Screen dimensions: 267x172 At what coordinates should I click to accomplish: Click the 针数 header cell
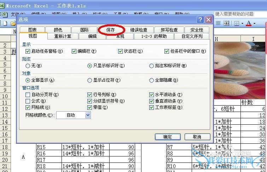click(x=253, y=102)
